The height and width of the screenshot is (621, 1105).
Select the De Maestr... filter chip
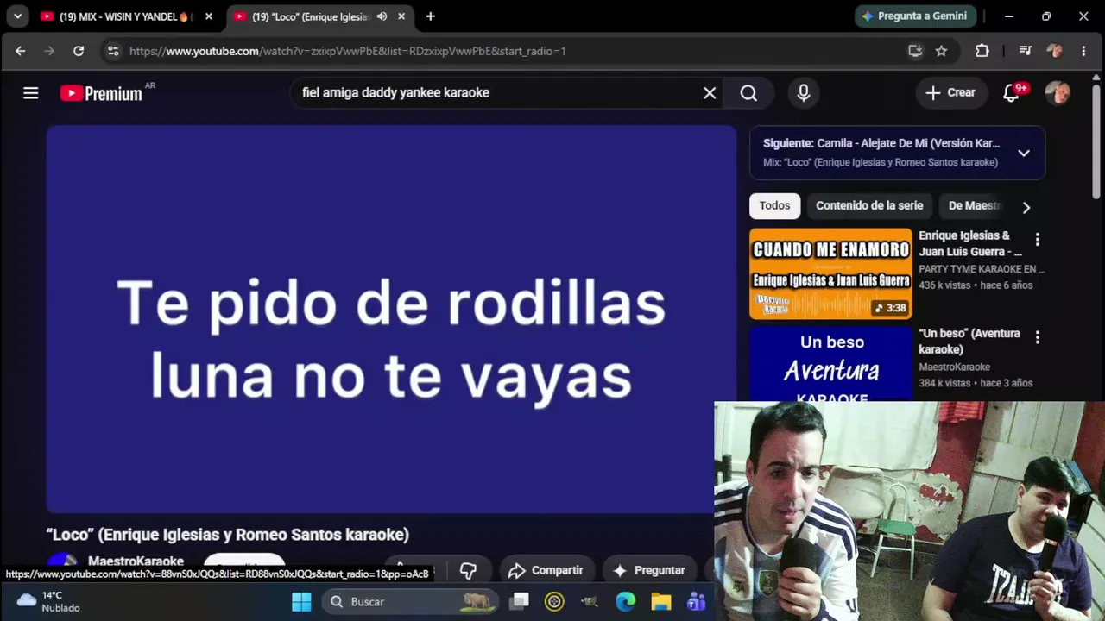(x=974, y=206)
